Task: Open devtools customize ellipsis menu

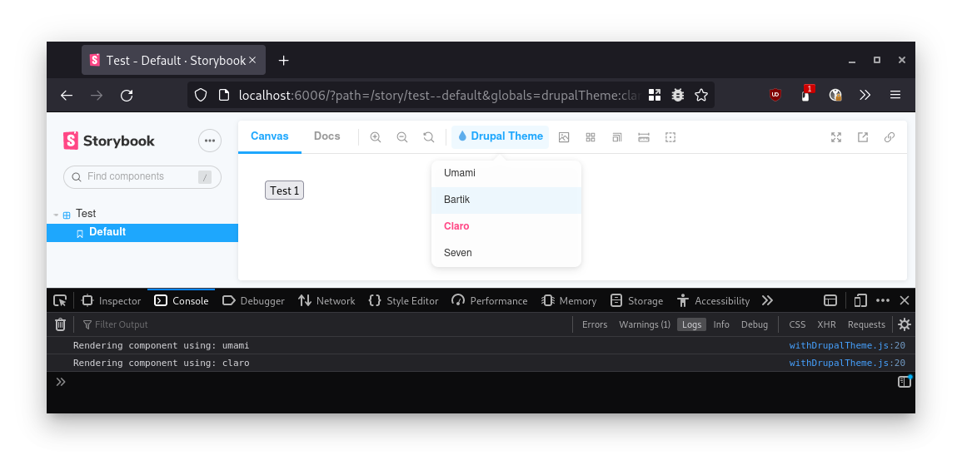Action: point(883,300)
